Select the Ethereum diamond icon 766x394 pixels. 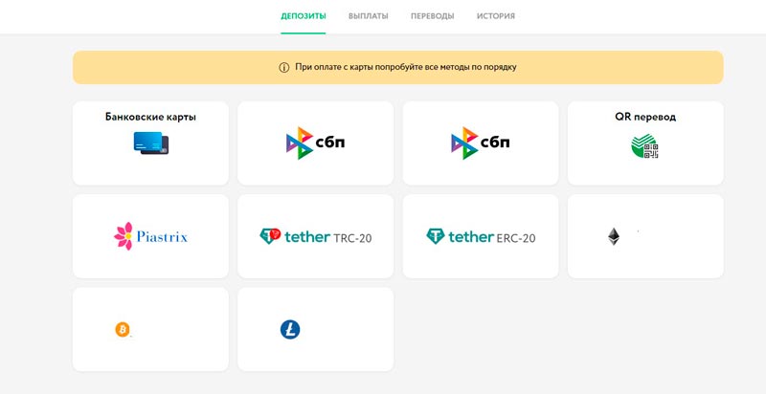tap(614, 236)
